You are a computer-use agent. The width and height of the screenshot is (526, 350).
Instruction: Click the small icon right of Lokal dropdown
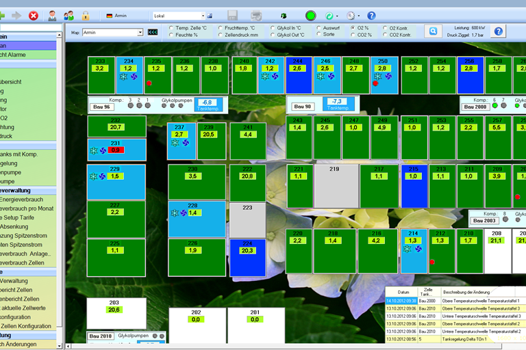210,16
